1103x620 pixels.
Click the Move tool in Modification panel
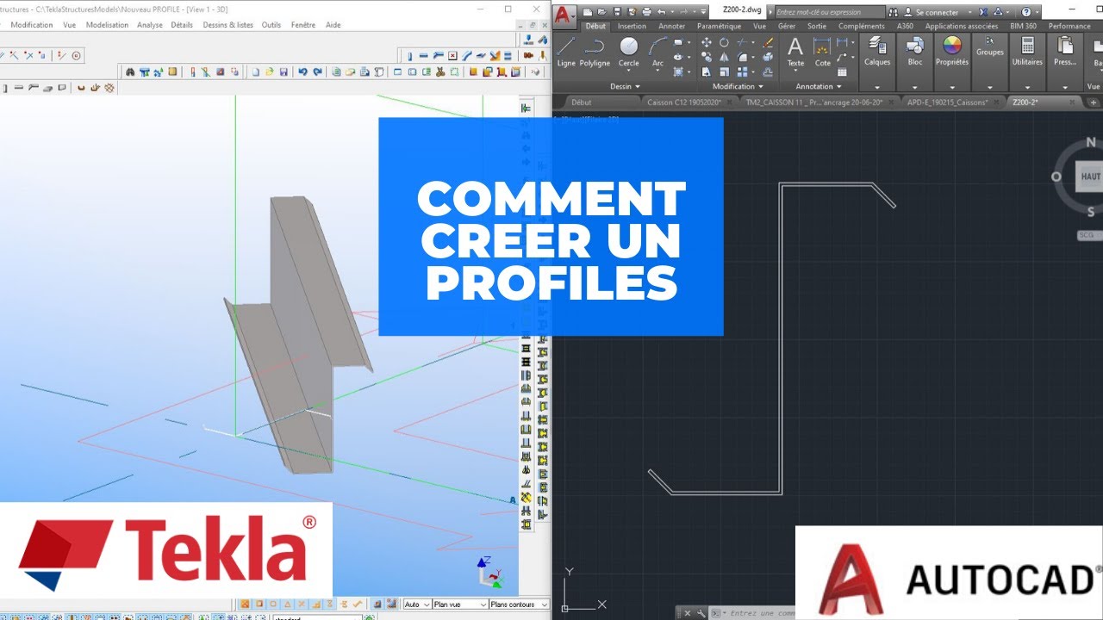(706, 42)
